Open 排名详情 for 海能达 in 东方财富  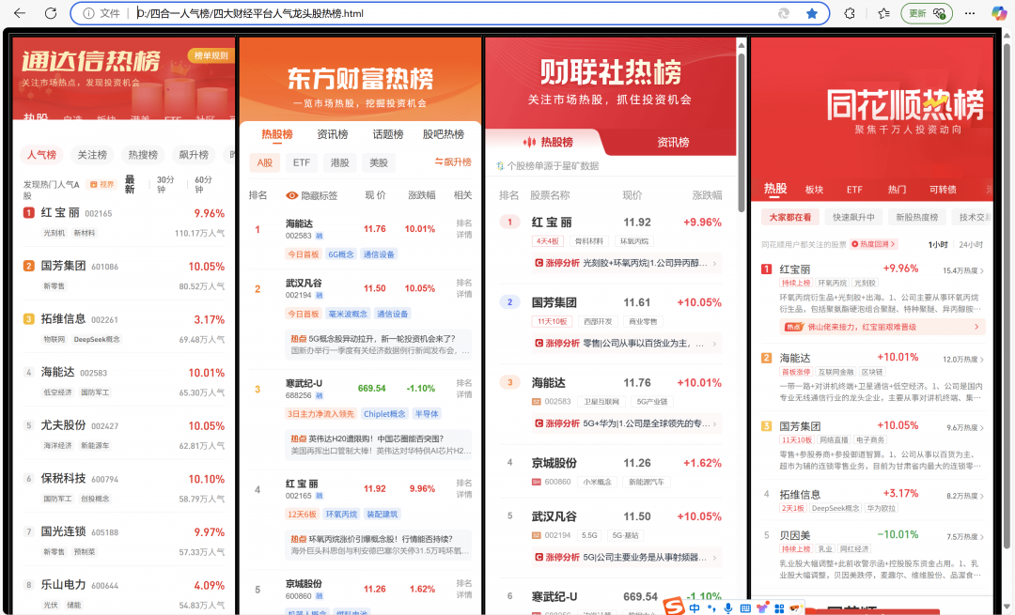[x=464, y=229]
